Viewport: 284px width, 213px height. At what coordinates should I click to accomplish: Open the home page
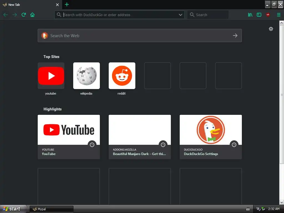pyautogui.click(x=32, y=15)
